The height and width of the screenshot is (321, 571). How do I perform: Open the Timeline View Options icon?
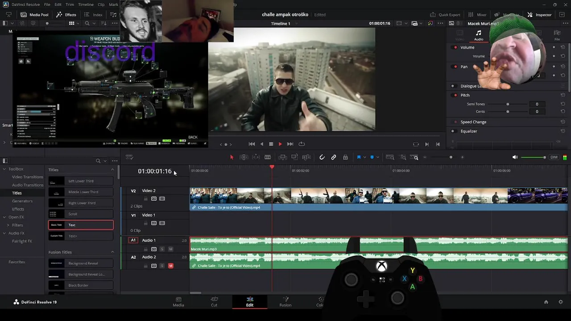point(129,157)
